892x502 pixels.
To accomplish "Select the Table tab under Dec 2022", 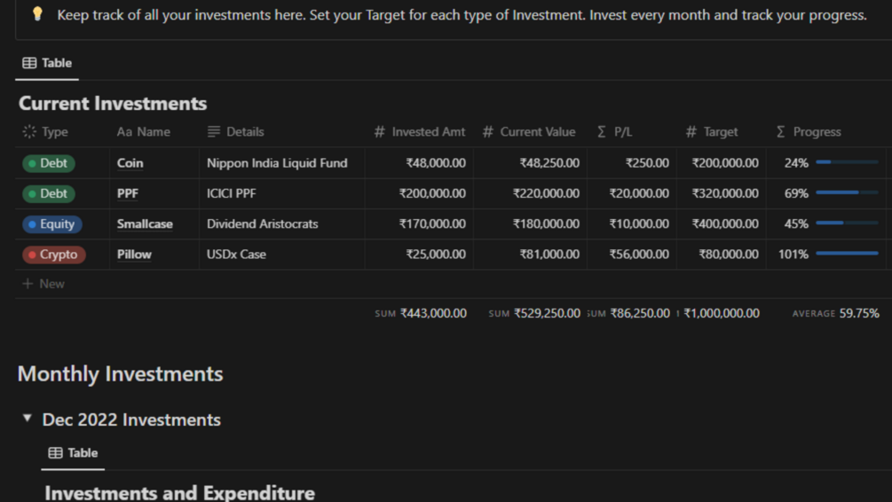I will pyautogui.click(x=73, y=452).
